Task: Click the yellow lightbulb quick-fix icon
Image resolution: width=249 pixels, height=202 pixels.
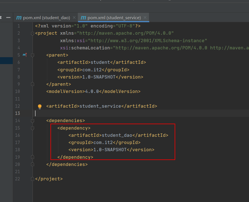Action: (x=40, y=107)
